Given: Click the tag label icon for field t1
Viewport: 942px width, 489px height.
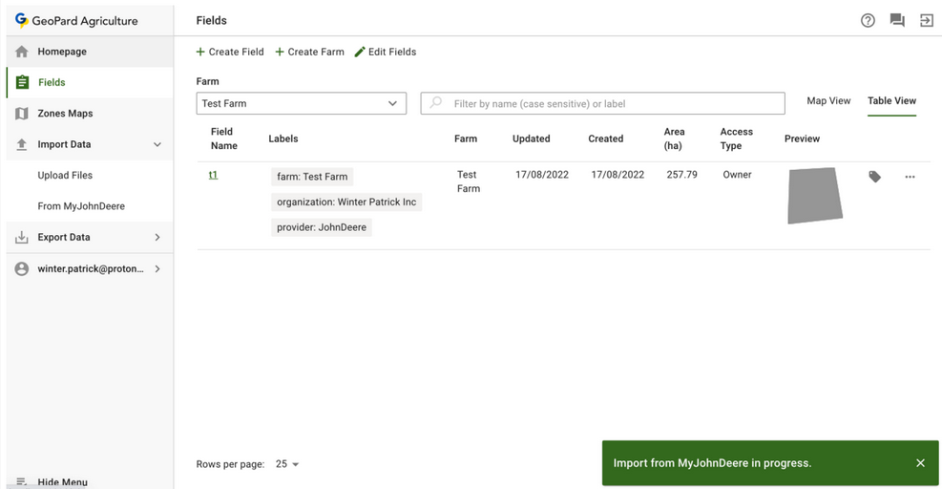Looking at the screenshot, I should 874,177.
